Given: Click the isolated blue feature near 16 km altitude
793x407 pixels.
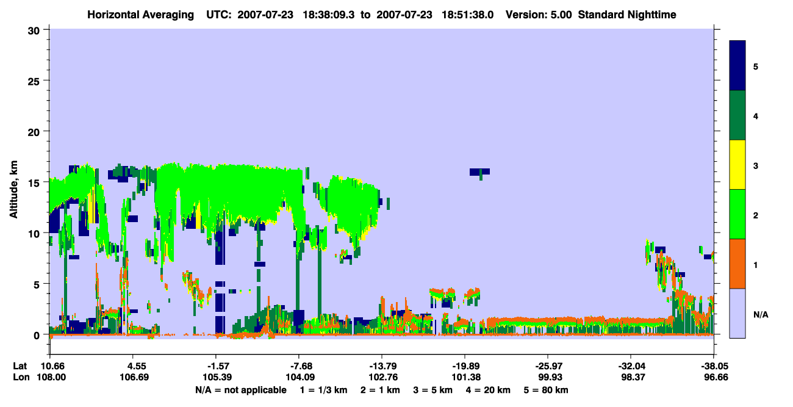Looking at the screenshot, I should pos(479,172).
